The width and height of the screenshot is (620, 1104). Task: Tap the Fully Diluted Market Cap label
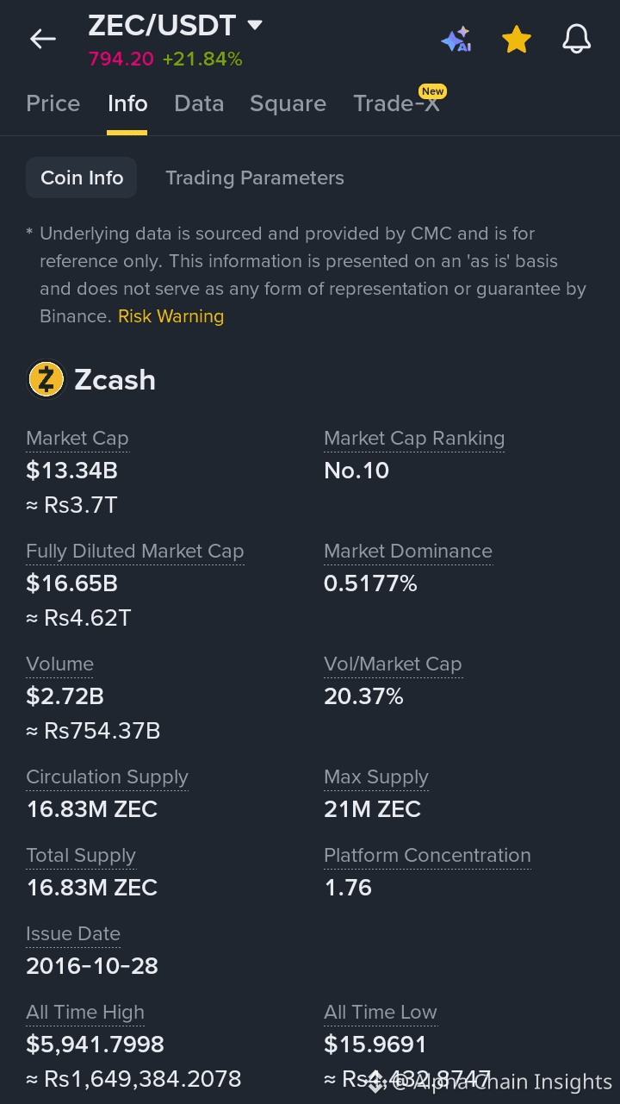pos(135,551)
